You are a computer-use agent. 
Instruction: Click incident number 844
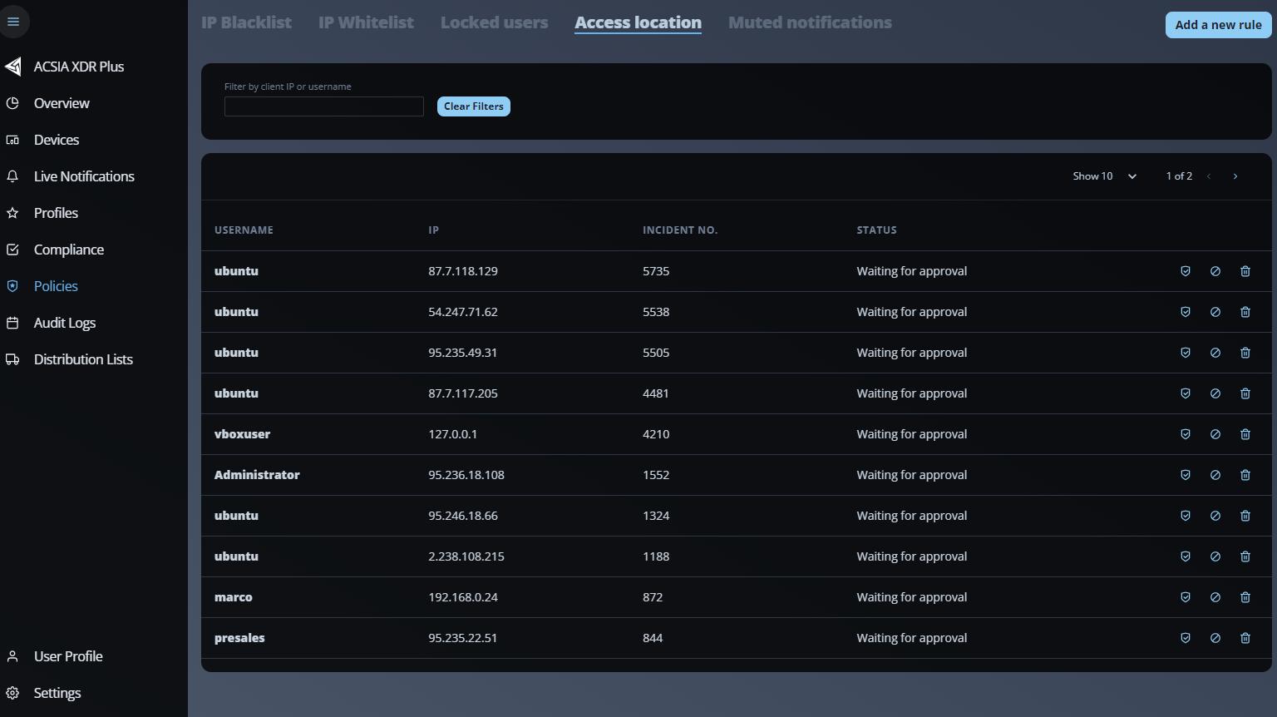click(x=653, y=638)
